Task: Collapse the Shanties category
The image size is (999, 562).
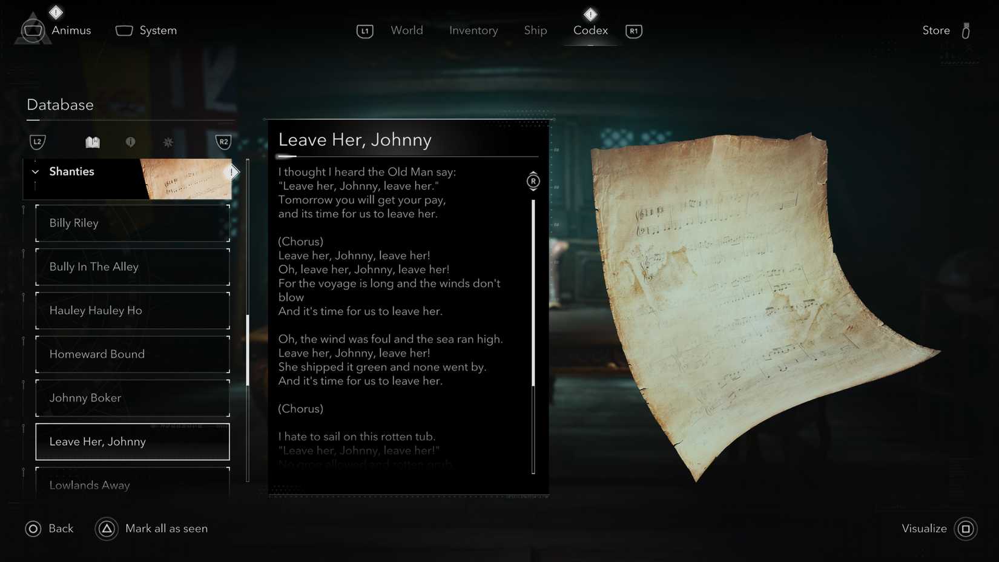Action: pyautogui.click(x=35, y=172)
